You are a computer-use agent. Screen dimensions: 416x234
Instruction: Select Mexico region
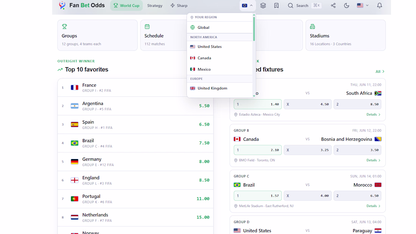coord(220,69)
